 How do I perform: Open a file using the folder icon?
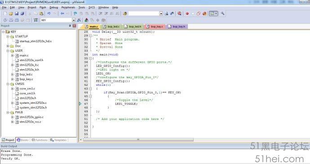pos(11,13)
